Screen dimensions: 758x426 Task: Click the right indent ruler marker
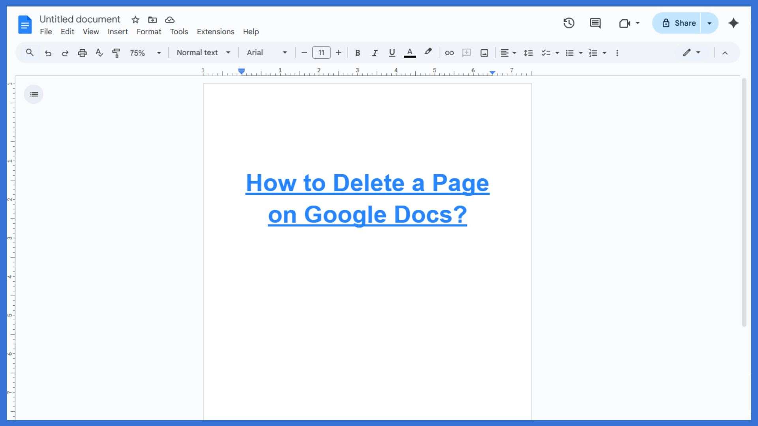pyautogui.click(x=492, y=73)
